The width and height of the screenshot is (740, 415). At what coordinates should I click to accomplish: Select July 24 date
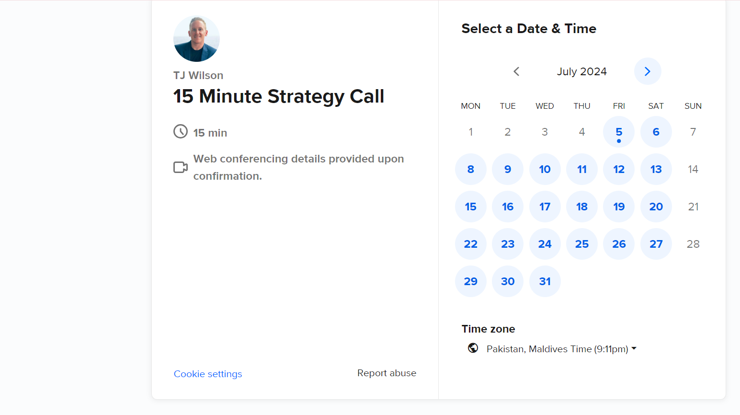(545, 244)
